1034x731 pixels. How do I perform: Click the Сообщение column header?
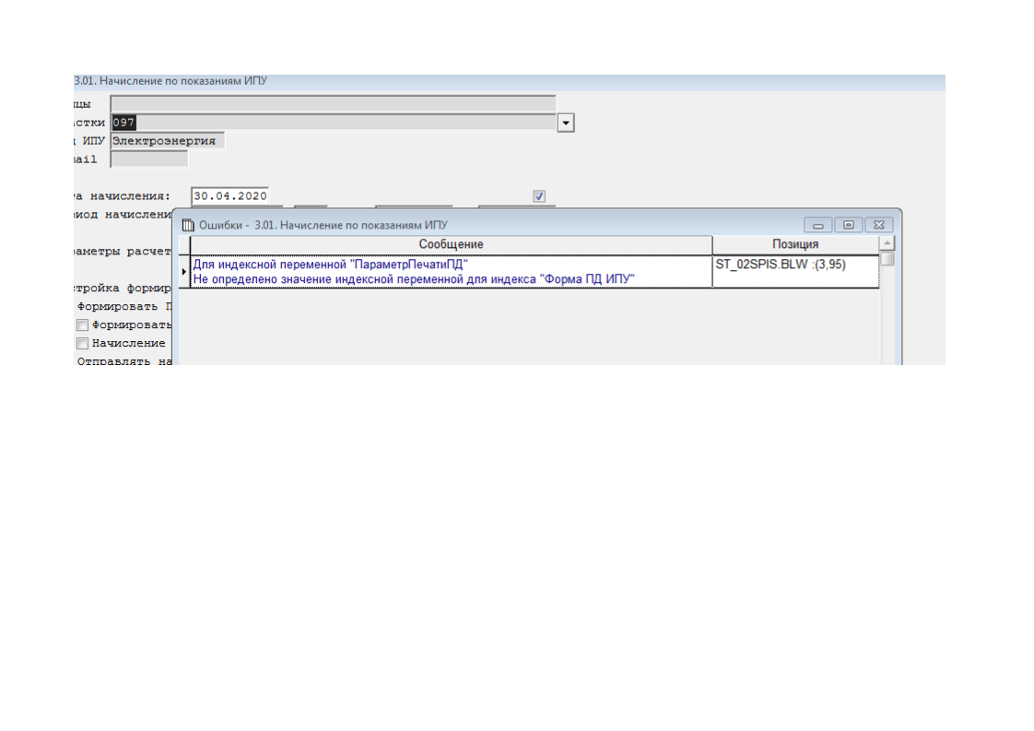[451, 245]
